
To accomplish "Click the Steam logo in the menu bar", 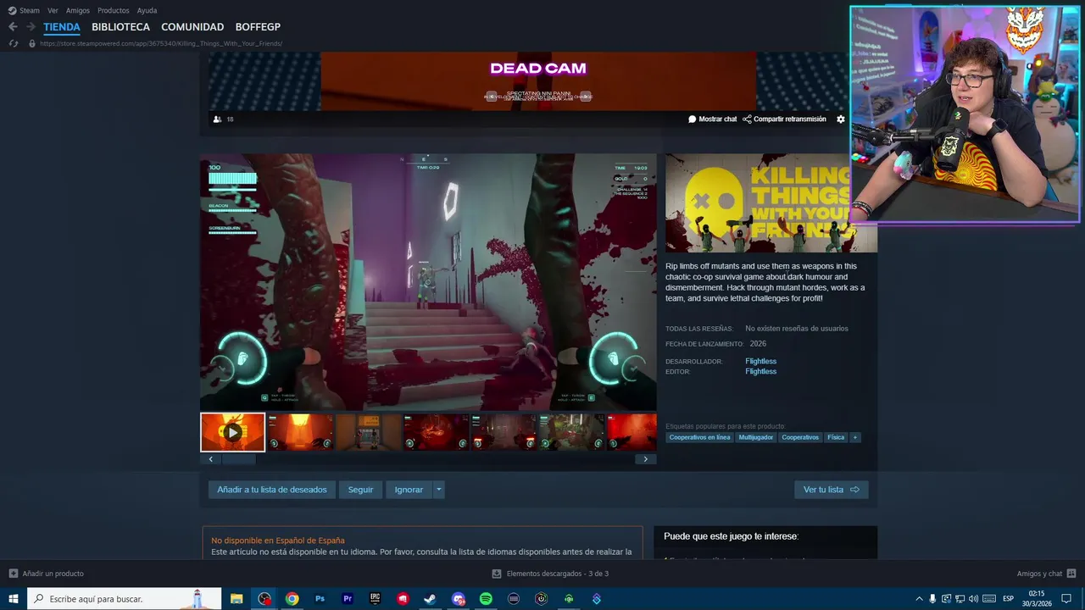I will point(12,10).
